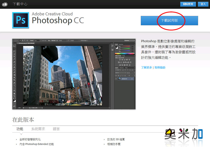Open the 取得協助 help link
The width and height of the screenshot is (210, 147).
(x=160, y=67)
